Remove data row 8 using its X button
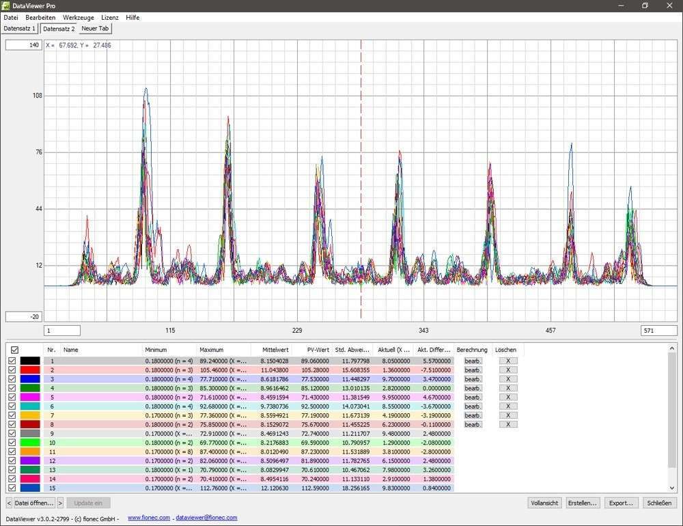 [508, 424]
